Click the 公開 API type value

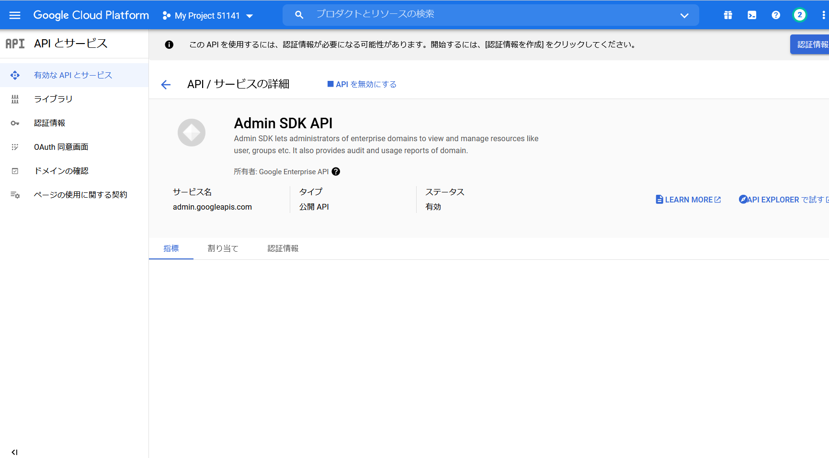pyautogui.click(x=314, y=207)
